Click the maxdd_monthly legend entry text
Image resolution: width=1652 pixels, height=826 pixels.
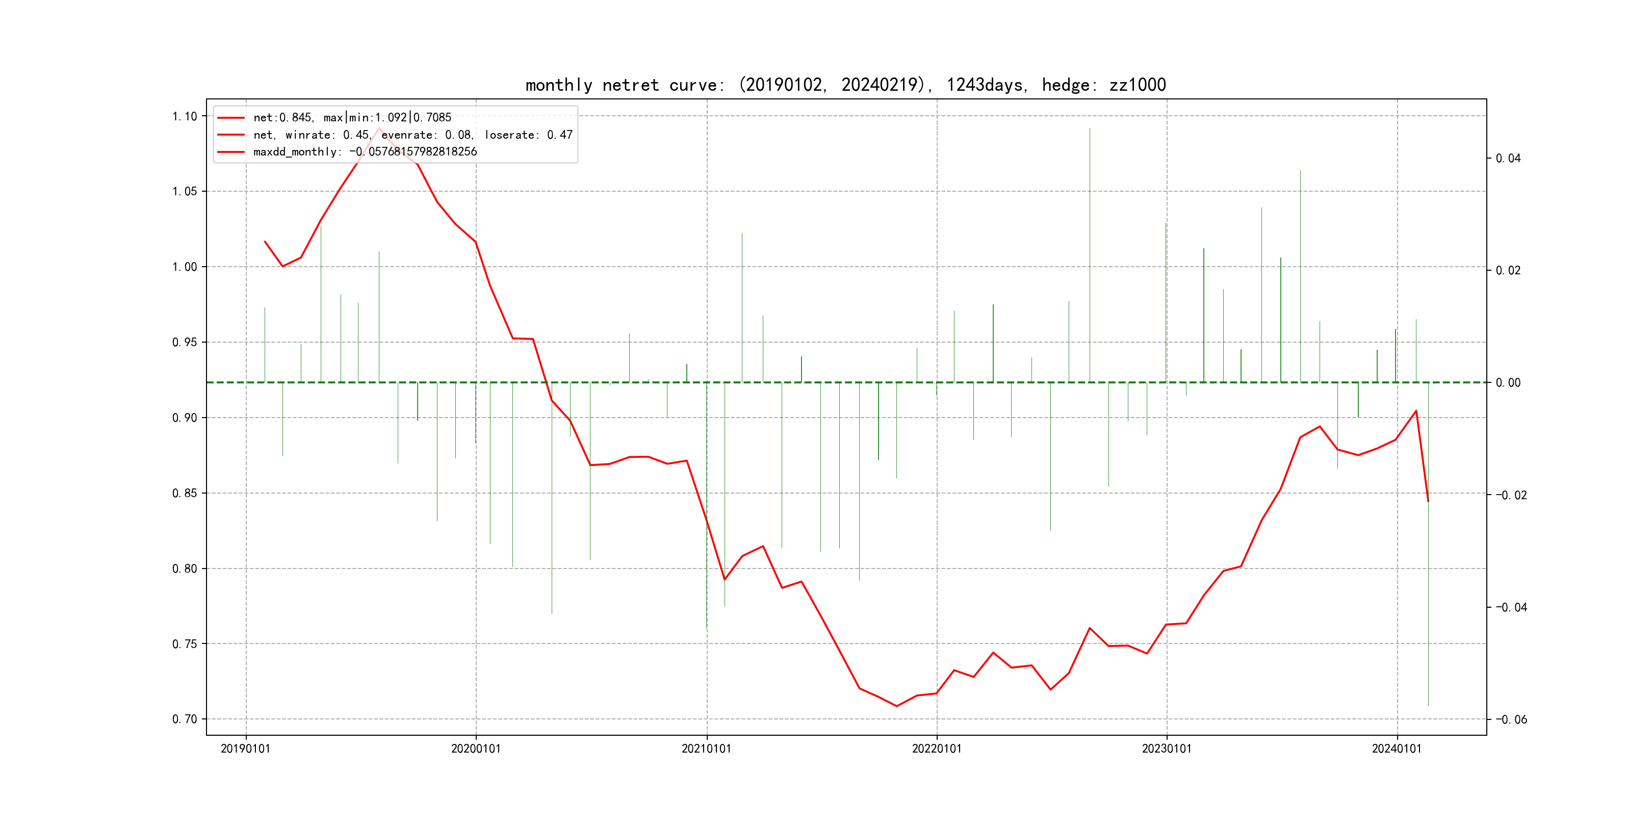(365, 152)
